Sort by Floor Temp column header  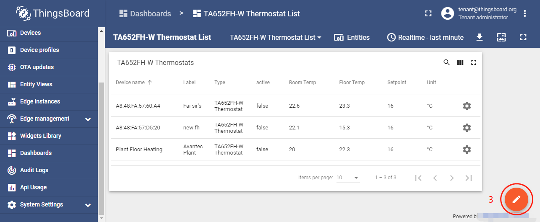(352, 83)
